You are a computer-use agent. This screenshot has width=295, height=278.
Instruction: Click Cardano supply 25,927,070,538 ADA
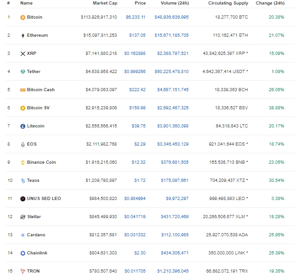coord(227,235)
